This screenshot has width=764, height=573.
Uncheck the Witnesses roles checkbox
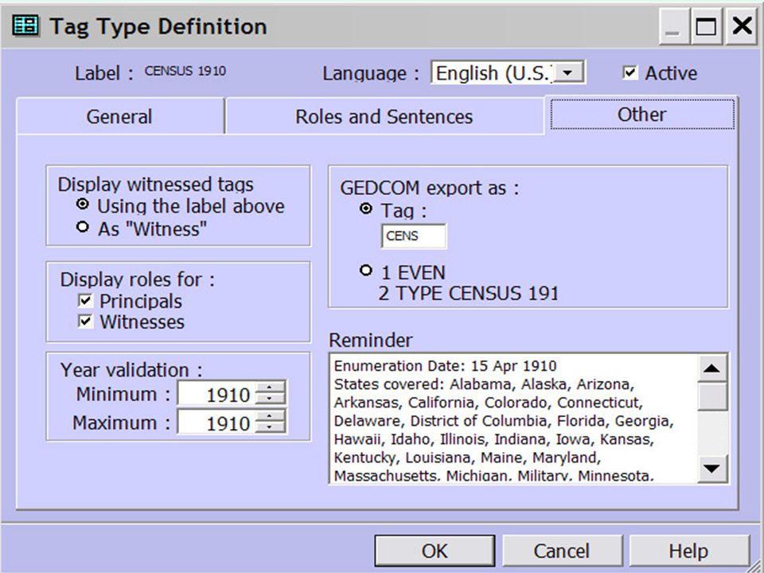click(85, 322)
